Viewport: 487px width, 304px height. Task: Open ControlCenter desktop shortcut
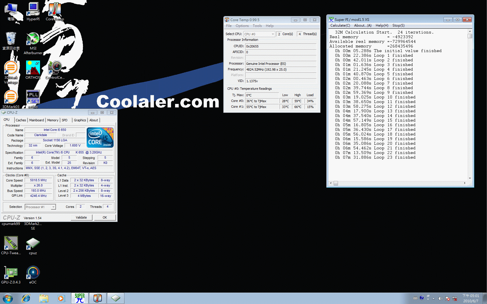55,70
